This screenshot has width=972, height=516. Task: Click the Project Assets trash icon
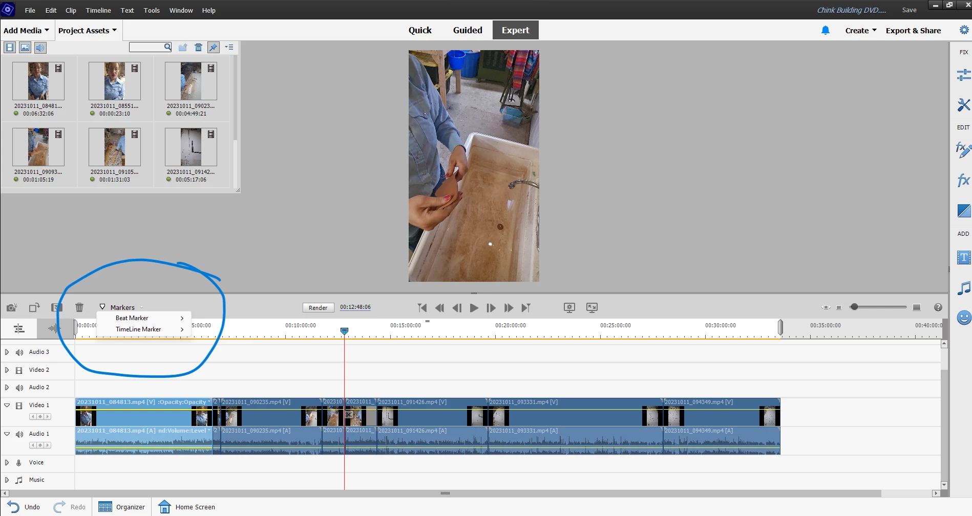click(x=198, y=48)
